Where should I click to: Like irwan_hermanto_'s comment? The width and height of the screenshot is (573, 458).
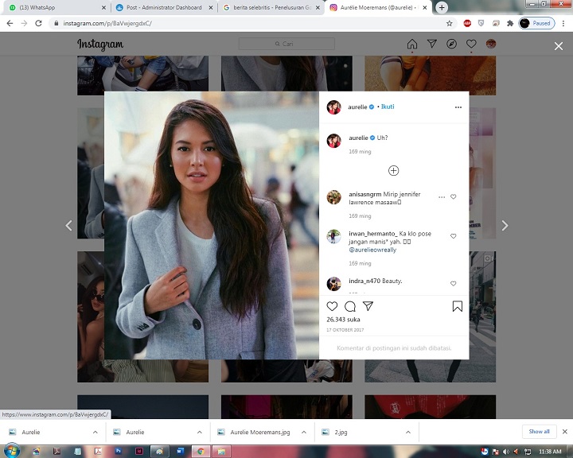pyautogui.click(x=454, y=236)
